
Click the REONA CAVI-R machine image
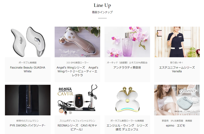[78, 100]
